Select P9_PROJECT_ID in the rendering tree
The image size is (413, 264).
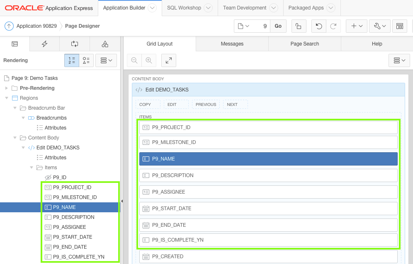(72, 187)
